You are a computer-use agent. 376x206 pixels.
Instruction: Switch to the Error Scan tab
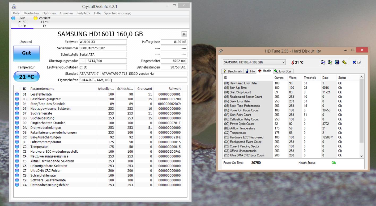coord(283,71)
